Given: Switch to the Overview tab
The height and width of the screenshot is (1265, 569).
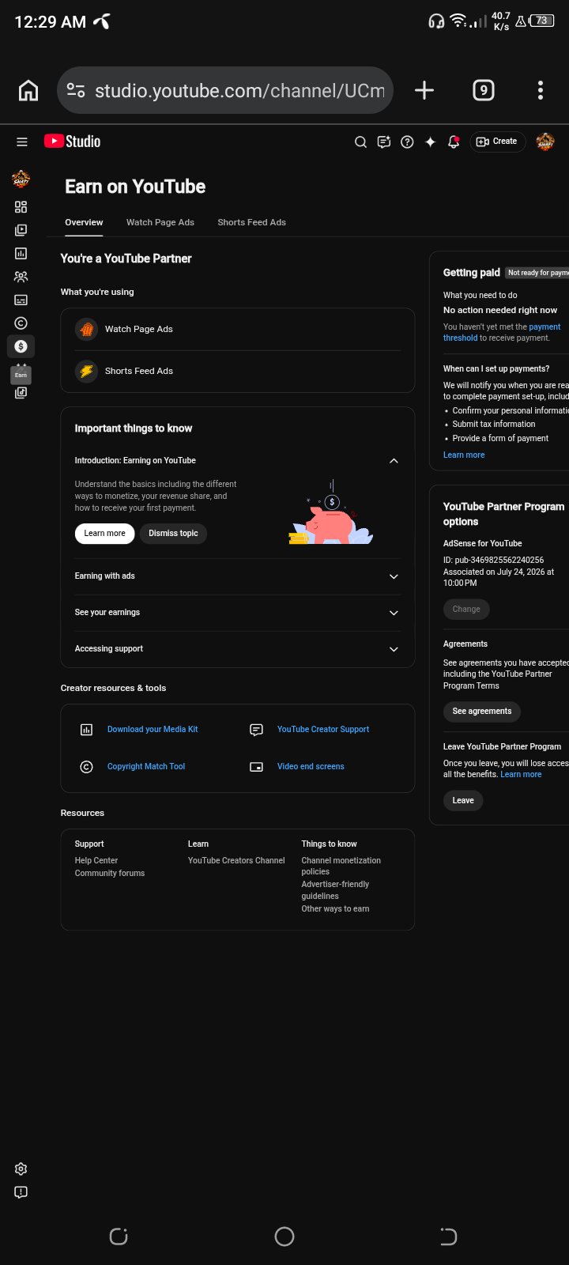Looking at the screenshot, I should click(84, 222).
